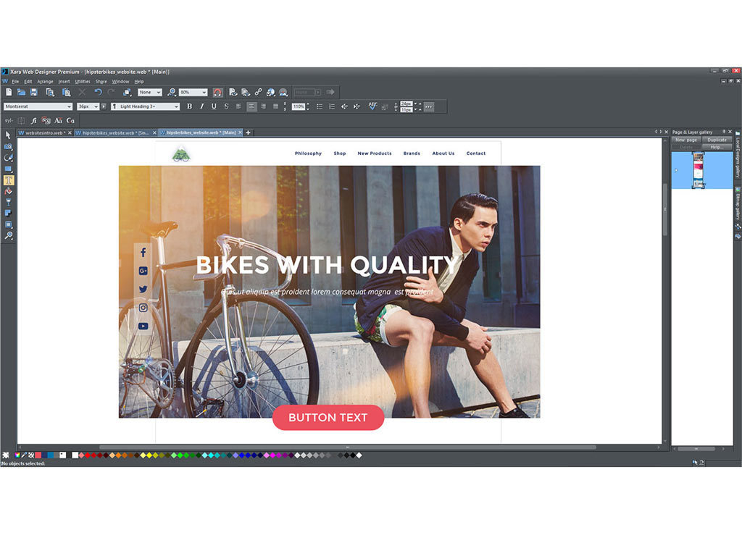Toggle center text alignment

coord(251,107)
